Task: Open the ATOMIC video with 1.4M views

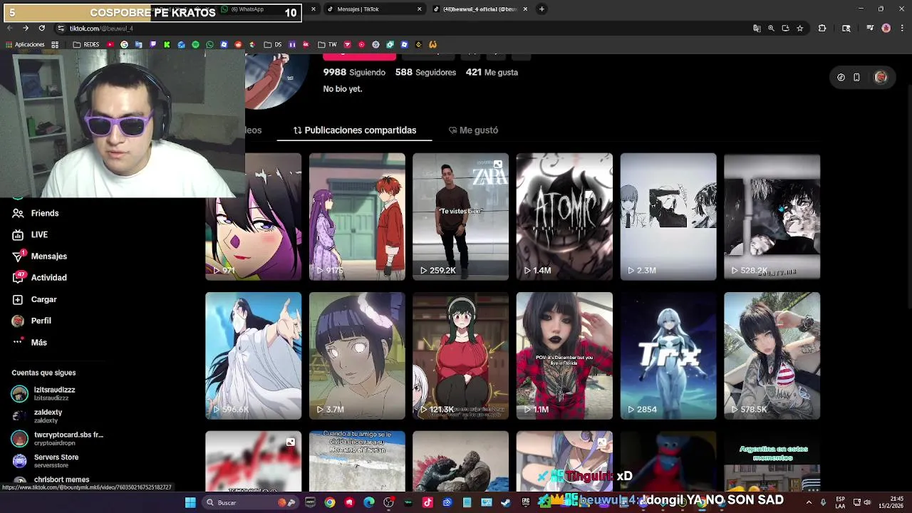Action: [x=564, y=217]
